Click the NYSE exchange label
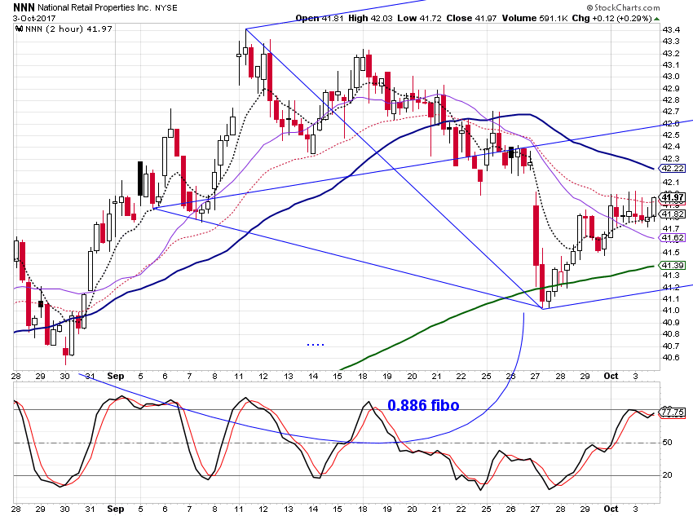 [x=166, y=8]
